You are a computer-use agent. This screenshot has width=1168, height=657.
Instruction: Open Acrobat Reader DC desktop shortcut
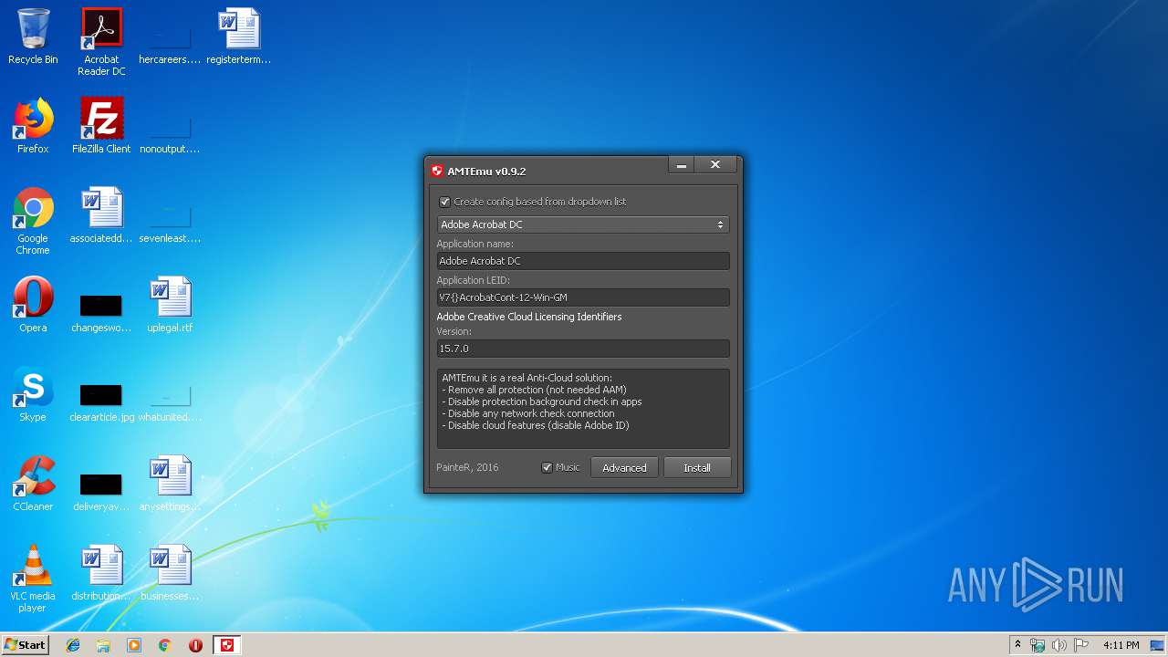coord(101,42)
